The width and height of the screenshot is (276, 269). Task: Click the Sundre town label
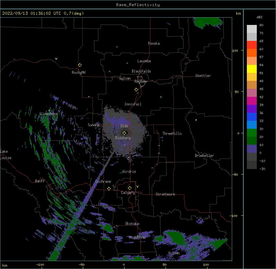point(93,125)
